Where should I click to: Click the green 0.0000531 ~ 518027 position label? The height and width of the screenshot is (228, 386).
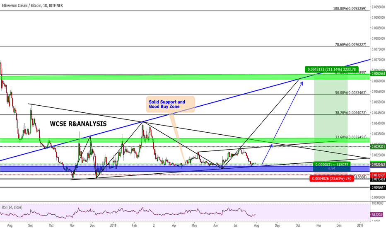(332, 165)
